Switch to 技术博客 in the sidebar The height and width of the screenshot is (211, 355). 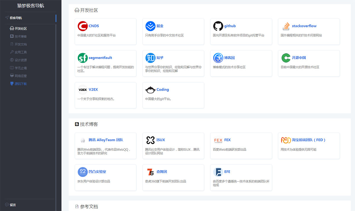18,36
